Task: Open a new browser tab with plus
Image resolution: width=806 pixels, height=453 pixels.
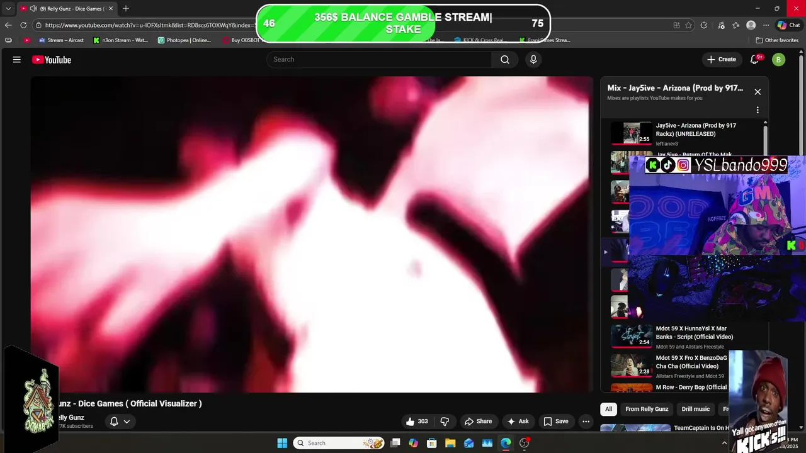Action: coord(126,9)
